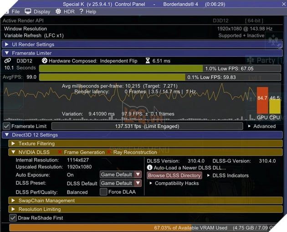Uncheck Draw ReShade First
This screenshot has height=232, width=287.
tap(13, 218)
